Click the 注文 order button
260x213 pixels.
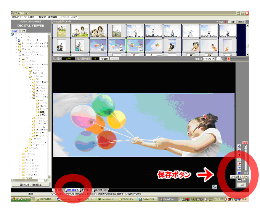(x=242, y=185)
